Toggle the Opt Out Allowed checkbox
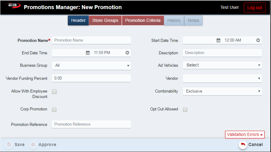Screen dimensions: 271x152 [185, 110]
